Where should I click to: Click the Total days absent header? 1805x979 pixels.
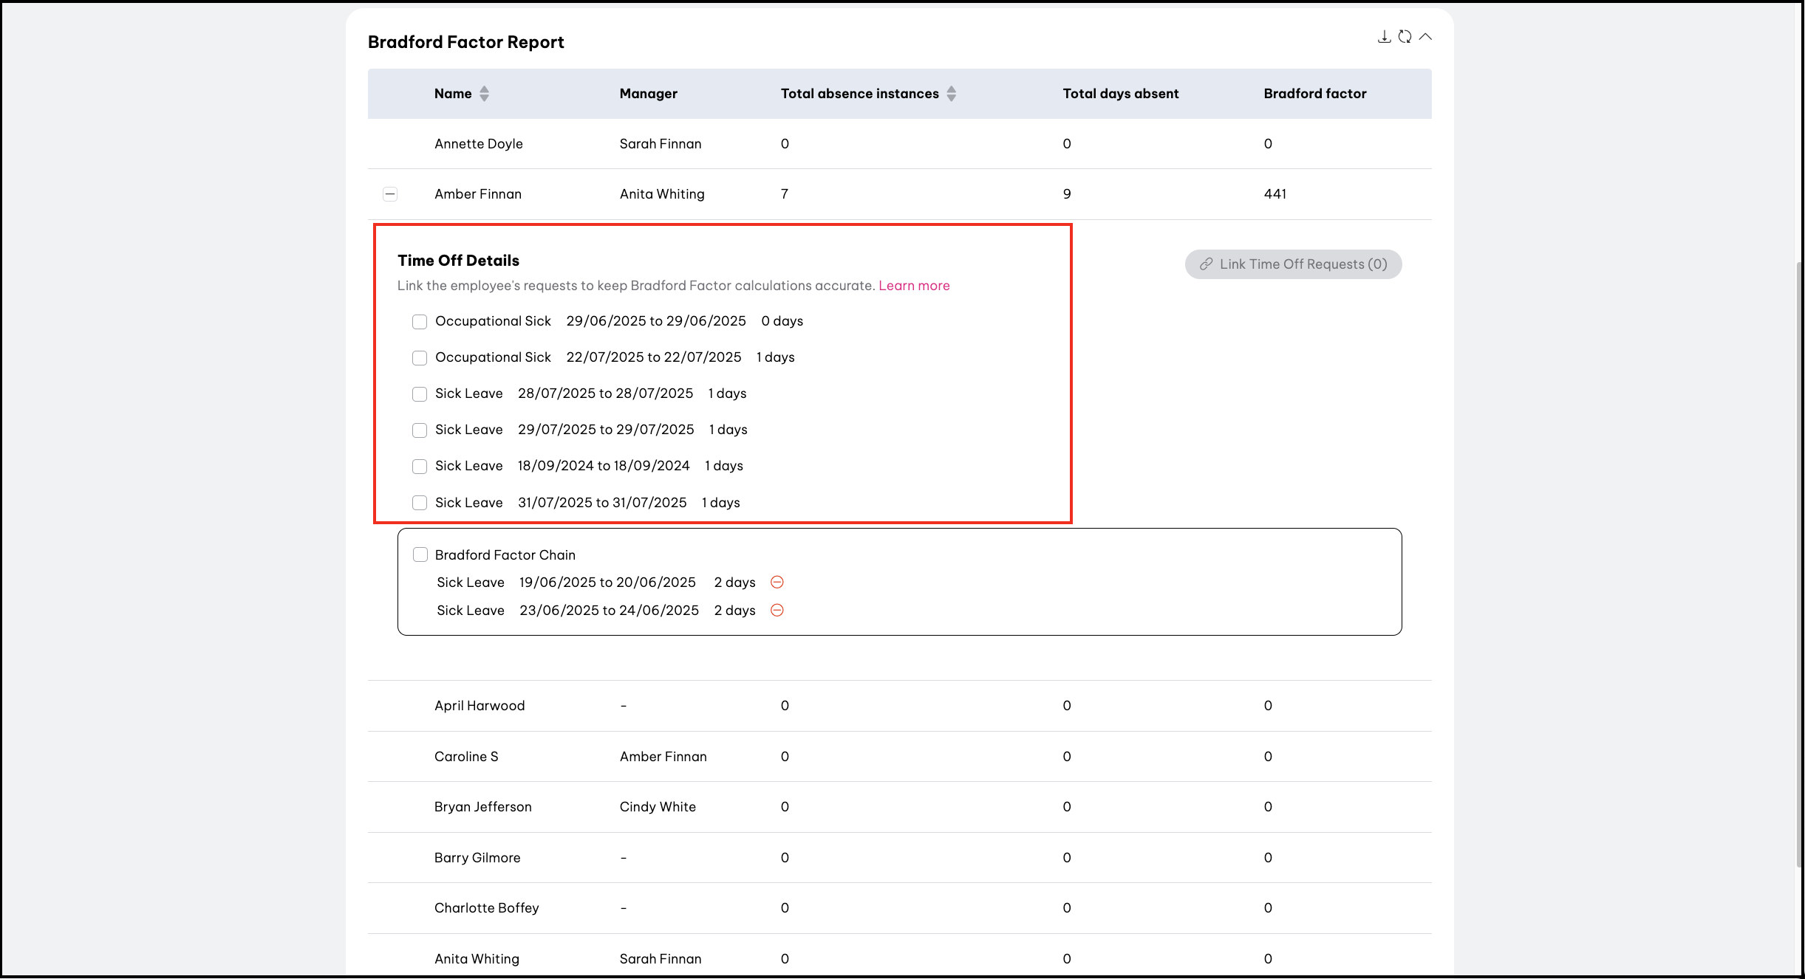pos(1120,94)
